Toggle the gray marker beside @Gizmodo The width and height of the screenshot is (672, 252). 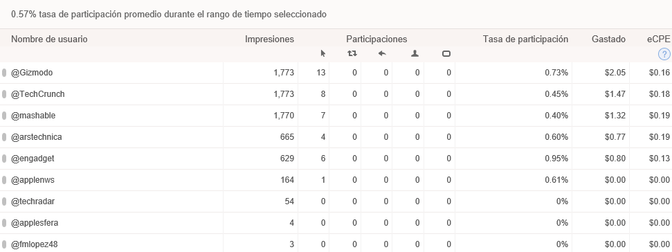tap(4, 73)
